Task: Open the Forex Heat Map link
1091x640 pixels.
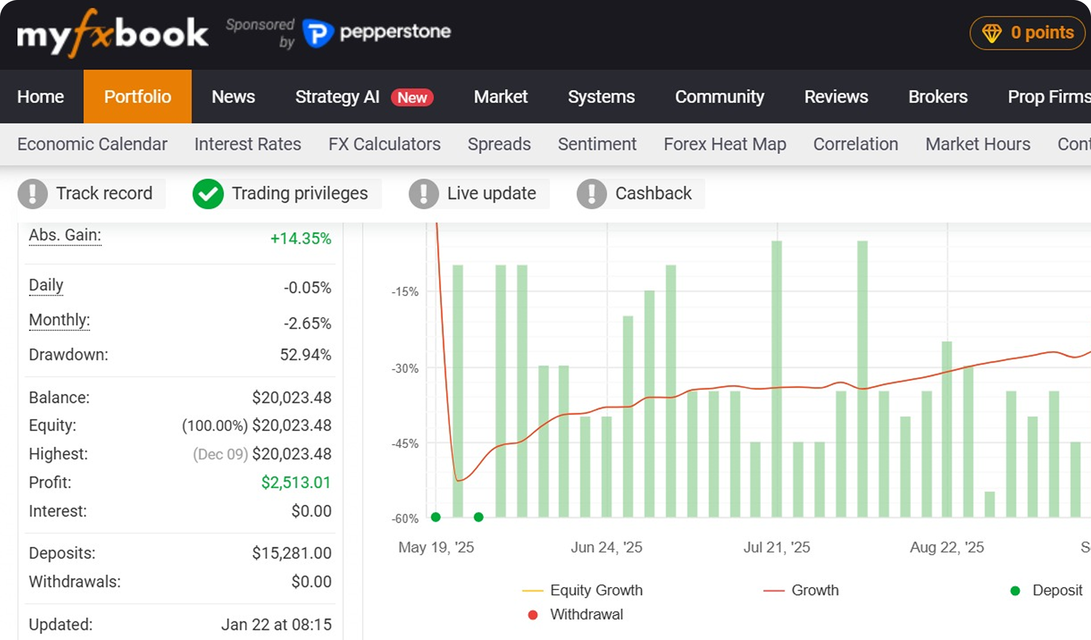Action: tap(725, 144)
